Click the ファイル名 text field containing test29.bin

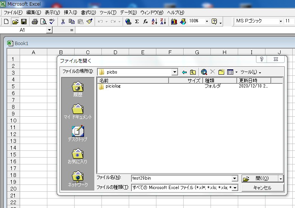coord(182,178)
